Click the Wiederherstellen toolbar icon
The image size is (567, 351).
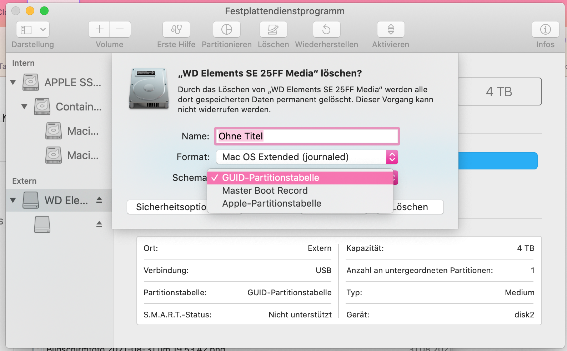(326, 29)
